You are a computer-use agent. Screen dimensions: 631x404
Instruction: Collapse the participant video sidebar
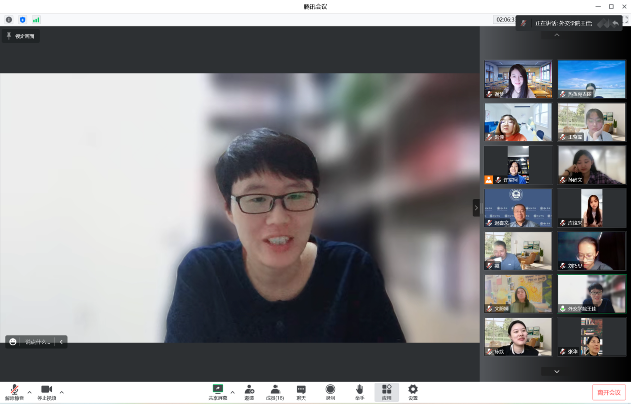(476, 207)
